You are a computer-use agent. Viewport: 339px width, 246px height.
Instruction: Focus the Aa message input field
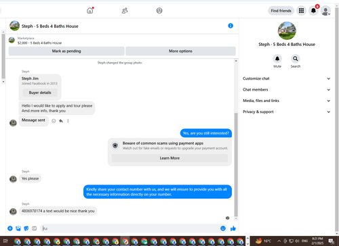point(130,228)
